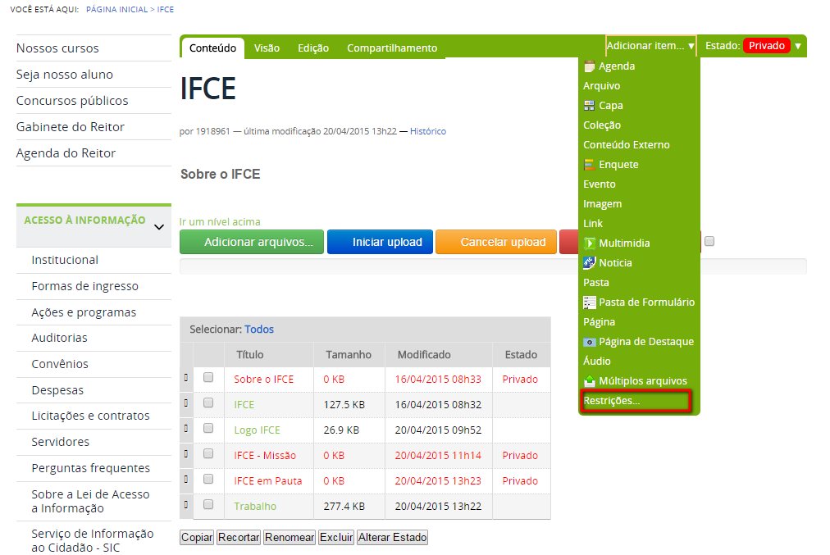Viewport: 830px width, 555px height.
Task: Switch to the Visão tab
Action: tap(267, 48)
